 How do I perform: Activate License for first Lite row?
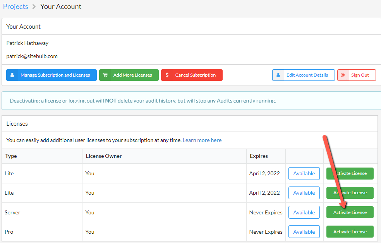click(350, 173)
